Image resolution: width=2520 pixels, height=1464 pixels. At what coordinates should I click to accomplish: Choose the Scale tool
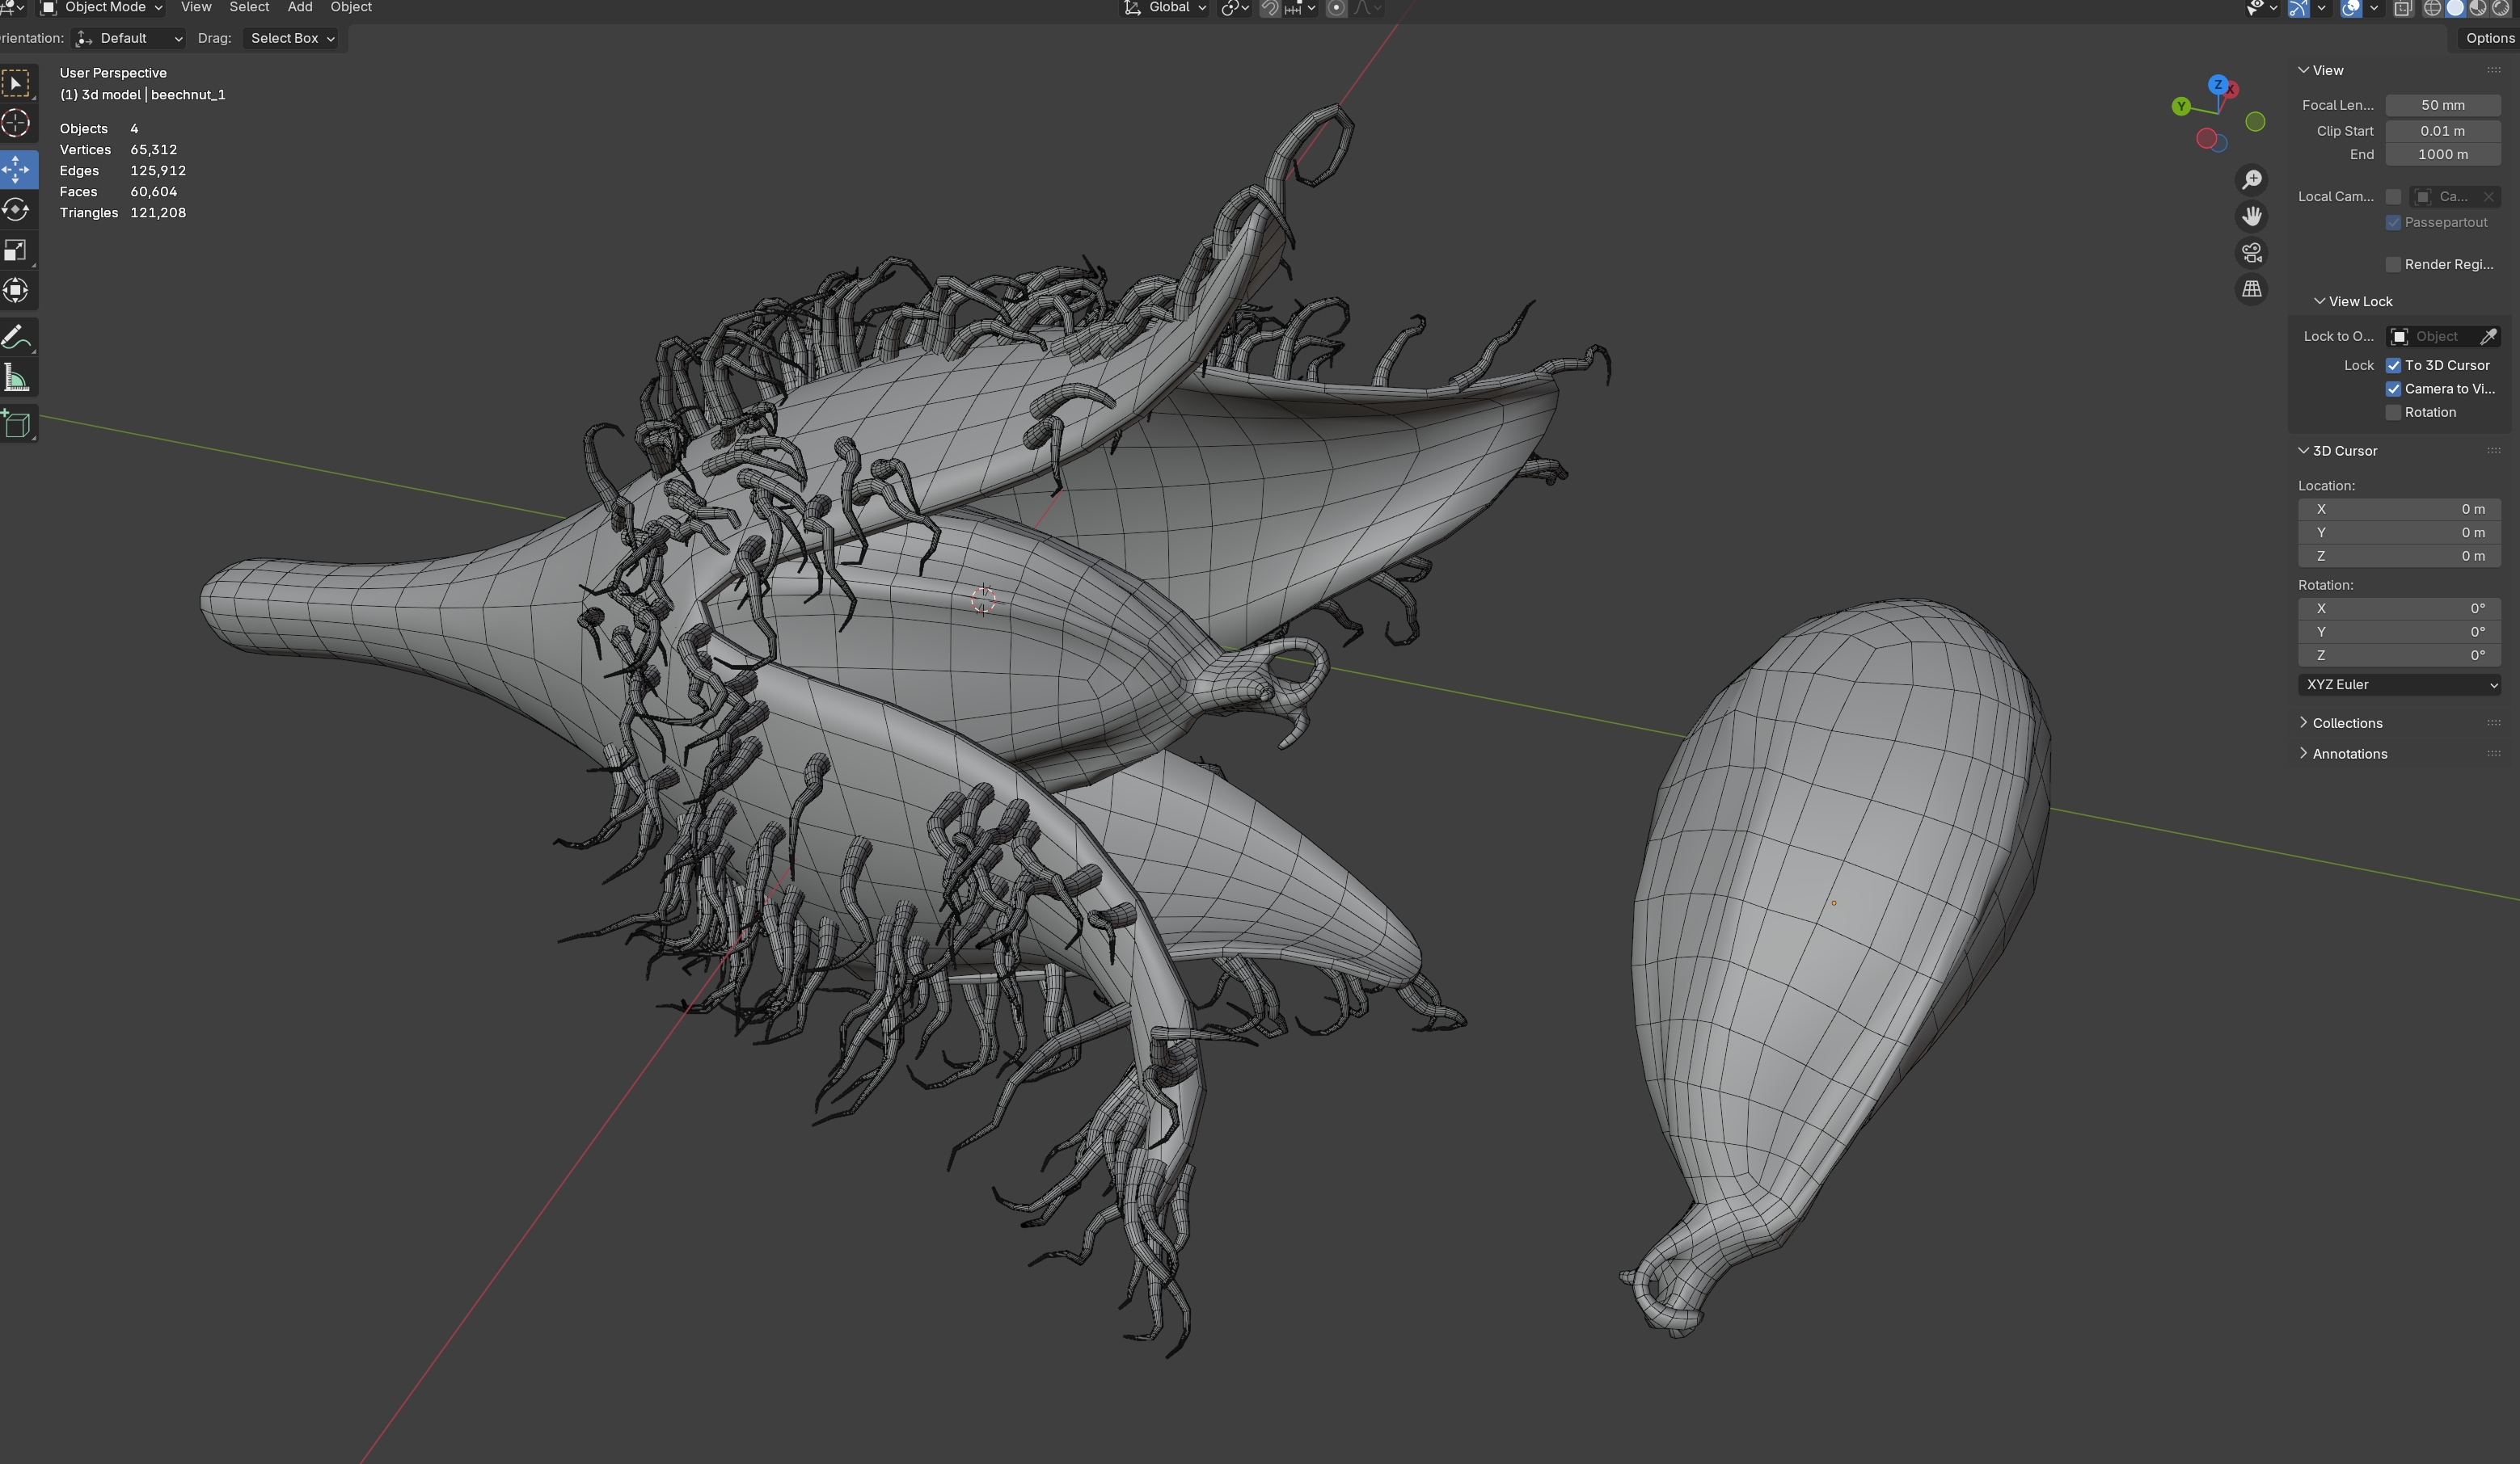click(16, 250)
